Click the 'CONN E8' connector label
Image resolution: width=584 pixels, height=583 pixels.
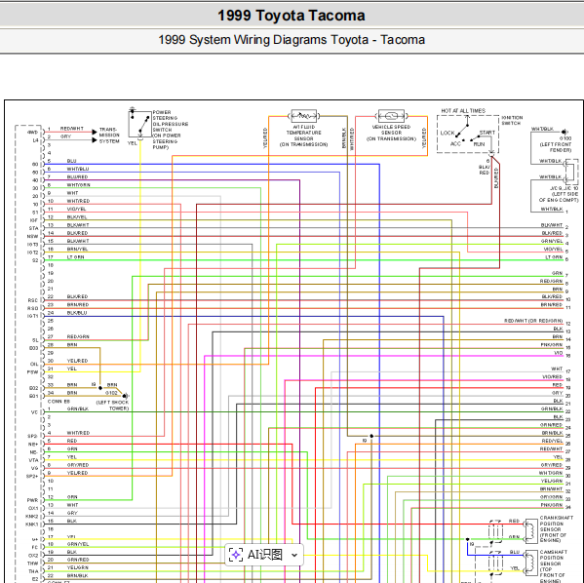58,402
